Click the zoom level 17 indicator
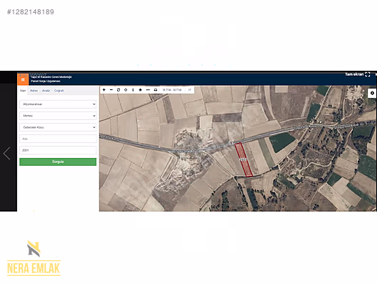The height and width of the screenshot is (283, 377). pos(189,90)
